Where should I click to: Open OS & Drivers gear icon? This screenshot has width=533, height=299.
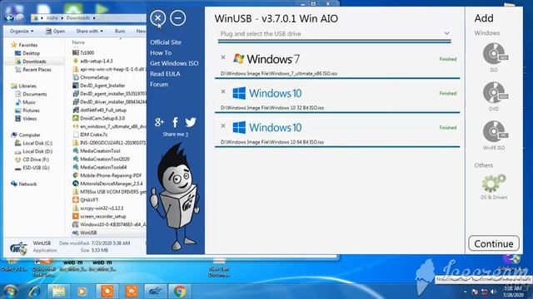click(494, 183)
